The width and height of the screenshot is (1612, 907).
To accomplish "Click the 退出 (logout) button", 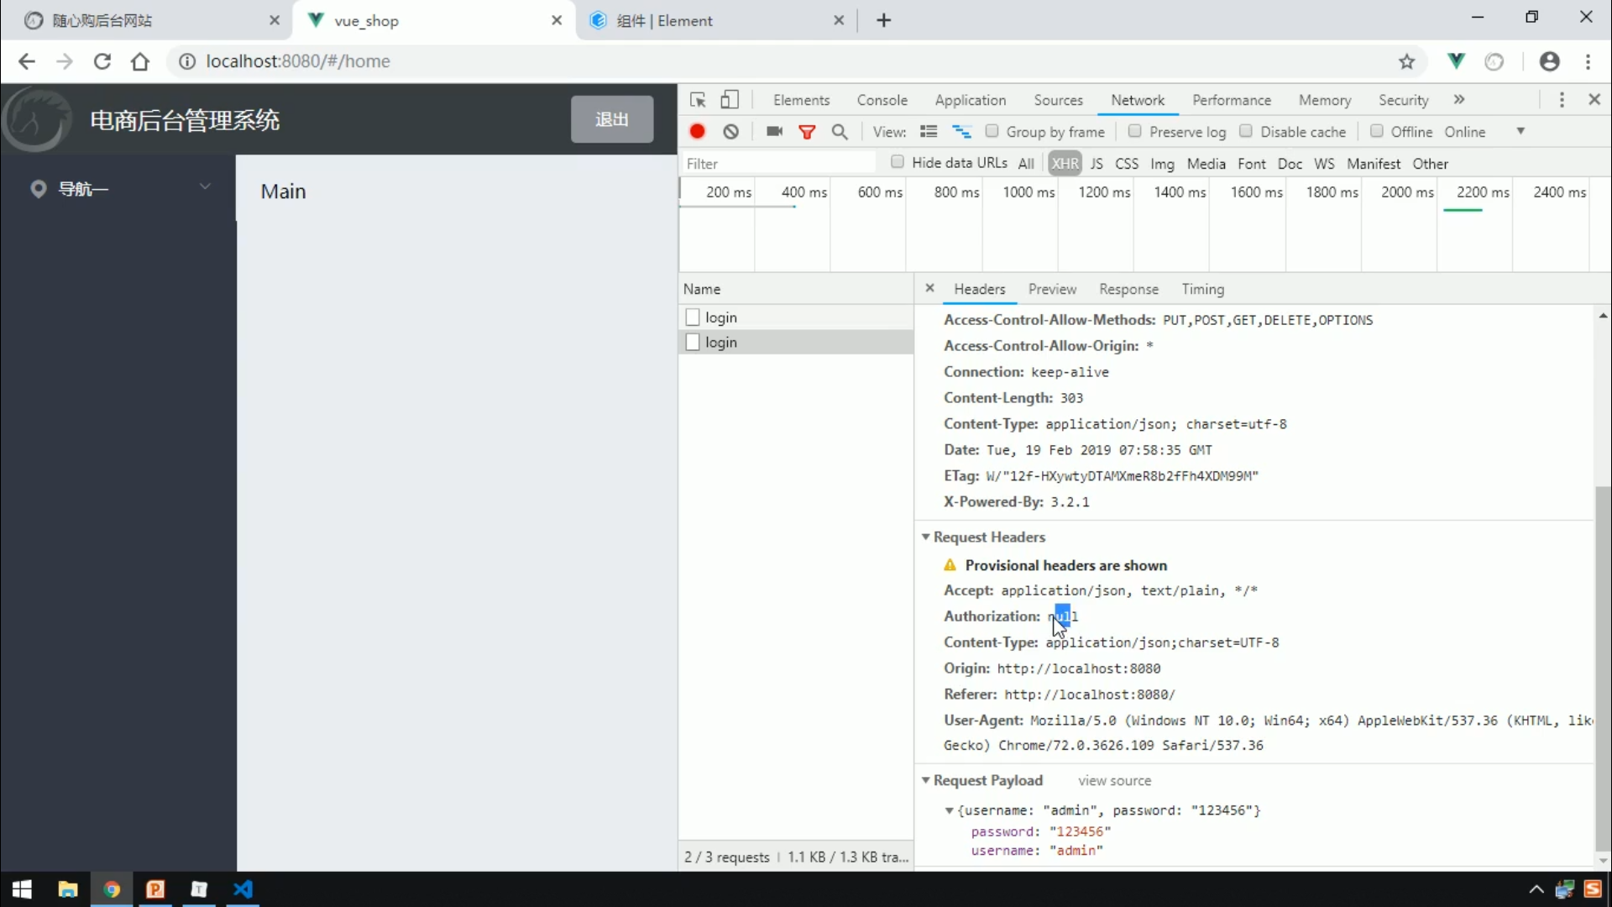I will pos(612,119).
